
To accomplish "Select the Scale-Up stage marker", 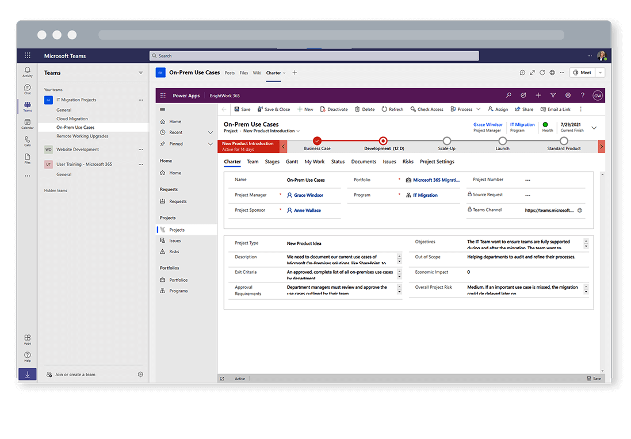I will (447, 141).
